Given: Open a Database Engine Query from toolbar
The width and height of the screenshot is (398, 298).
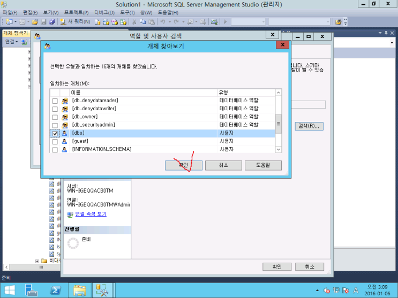Looking at the screenshot, I should (x=97, y=22).
